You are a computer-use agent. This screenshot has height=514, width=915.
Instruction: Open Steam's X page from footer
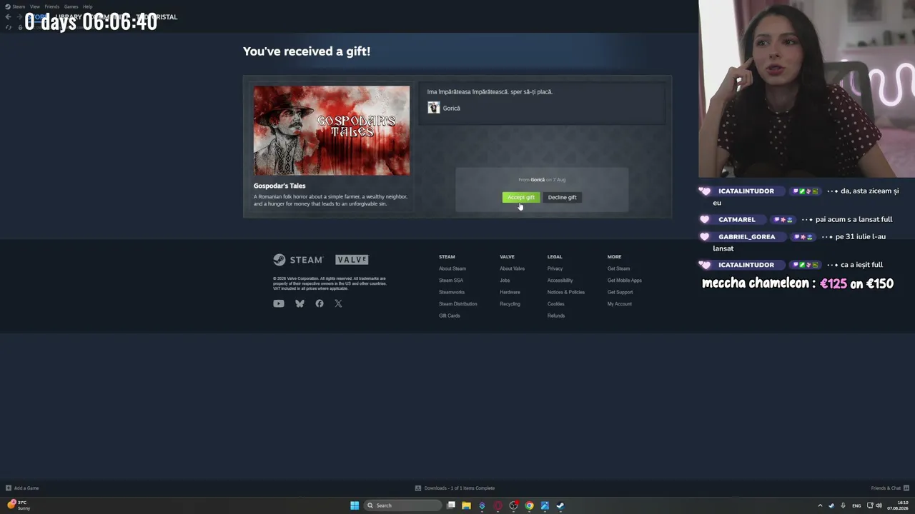[338, 303]
